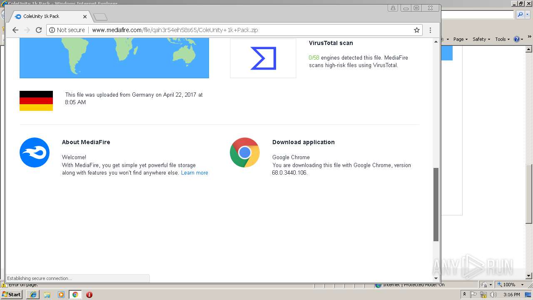533x300 pixels.
Task: View site info via Not secure icon
Action: (x=52, y=30)
